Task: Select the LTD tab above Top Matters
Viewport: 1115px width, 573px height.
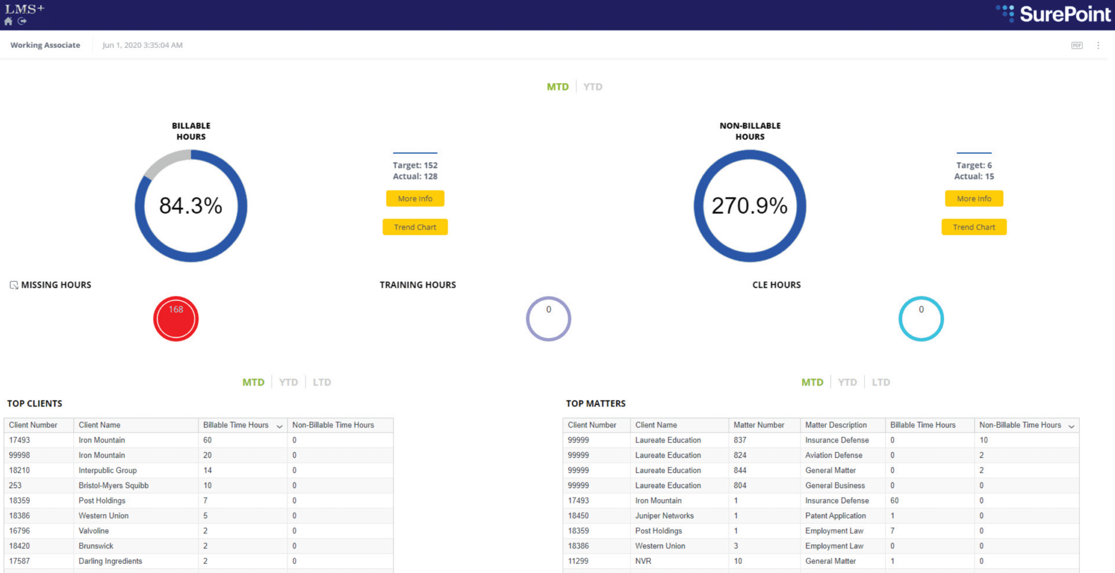Action: (x=881, y=382)
